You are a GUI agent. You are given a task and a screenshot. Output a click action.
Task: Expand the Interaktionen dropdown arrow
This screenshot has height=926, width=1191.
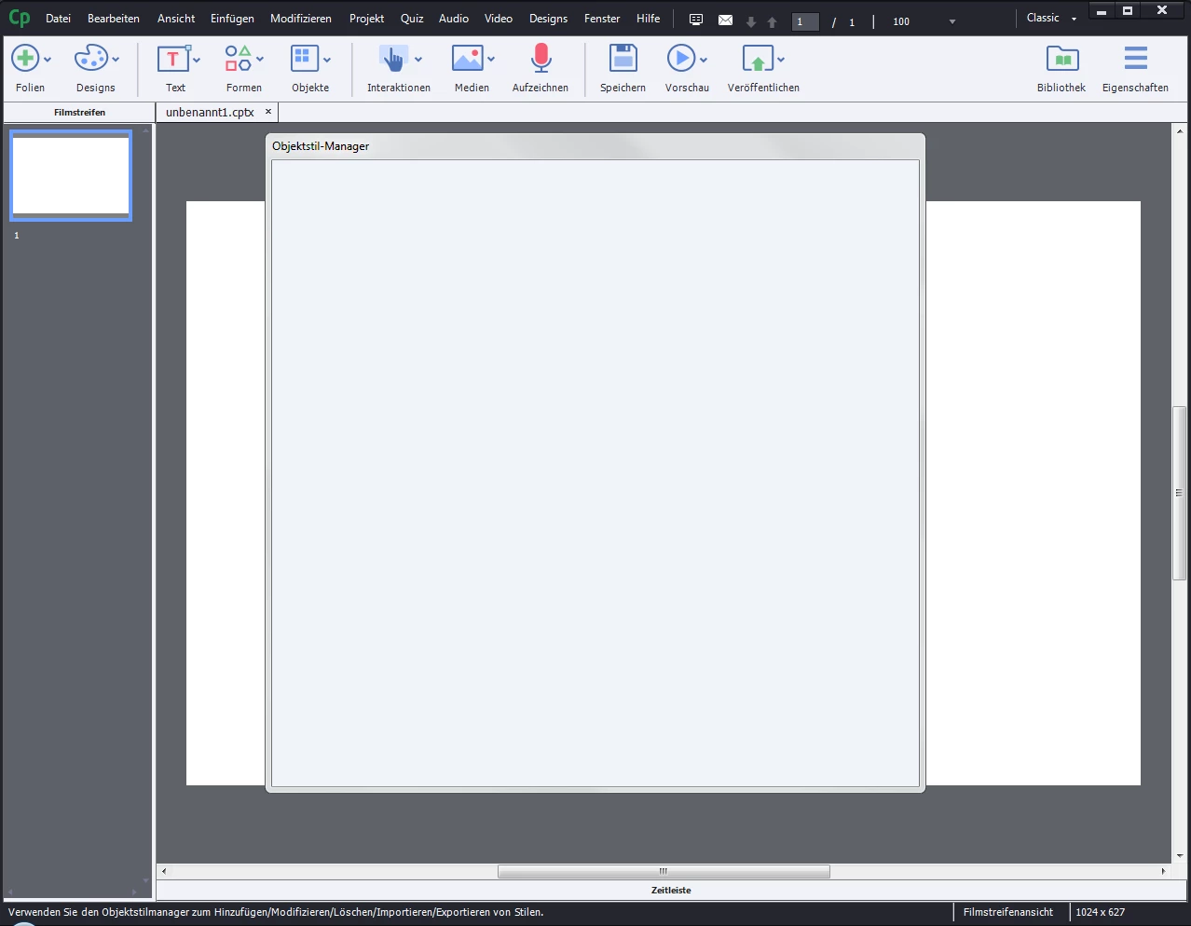418,60
